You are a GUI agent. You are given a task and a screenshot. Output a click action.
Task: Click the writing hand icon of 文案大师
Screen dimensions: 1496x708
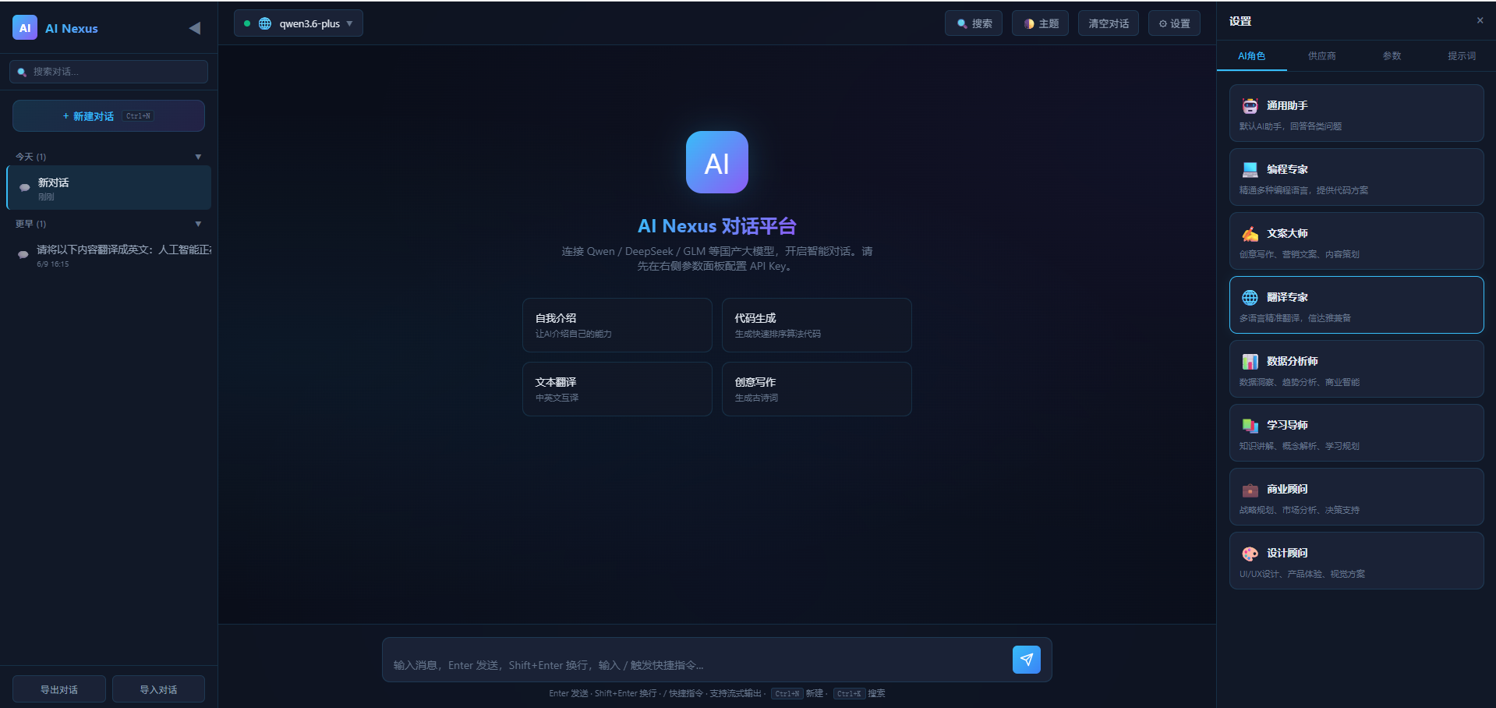click(1250, 234)
